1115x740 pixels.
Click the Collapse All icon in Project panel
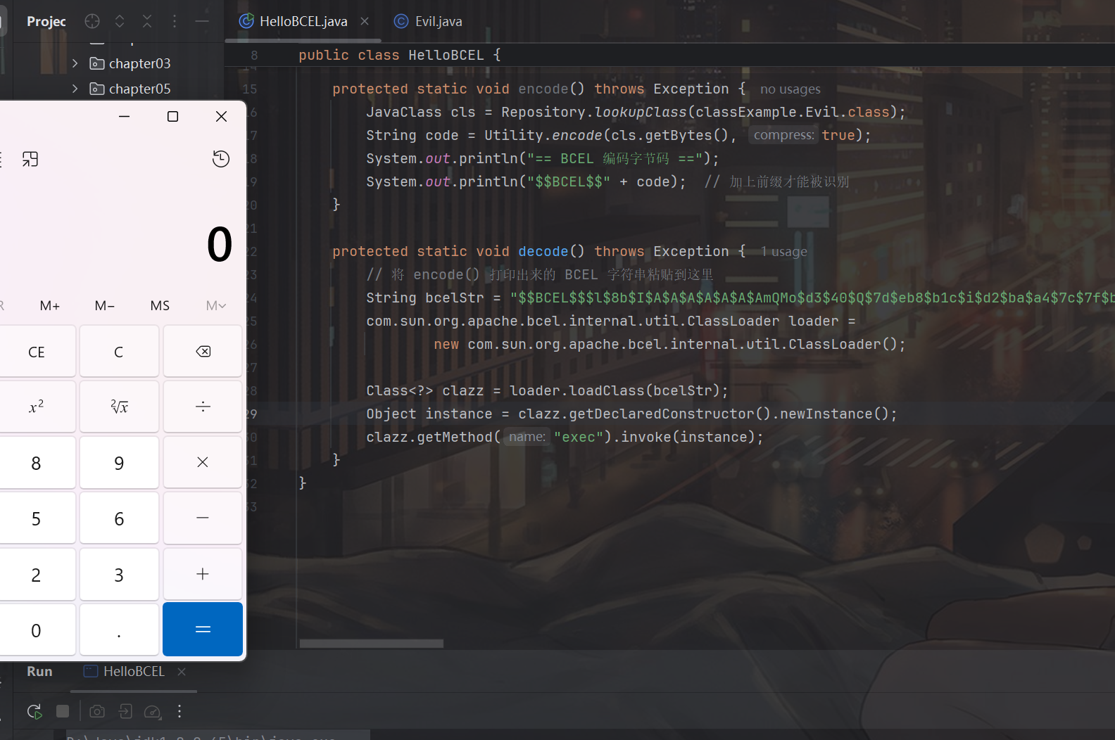coord(147,21)
